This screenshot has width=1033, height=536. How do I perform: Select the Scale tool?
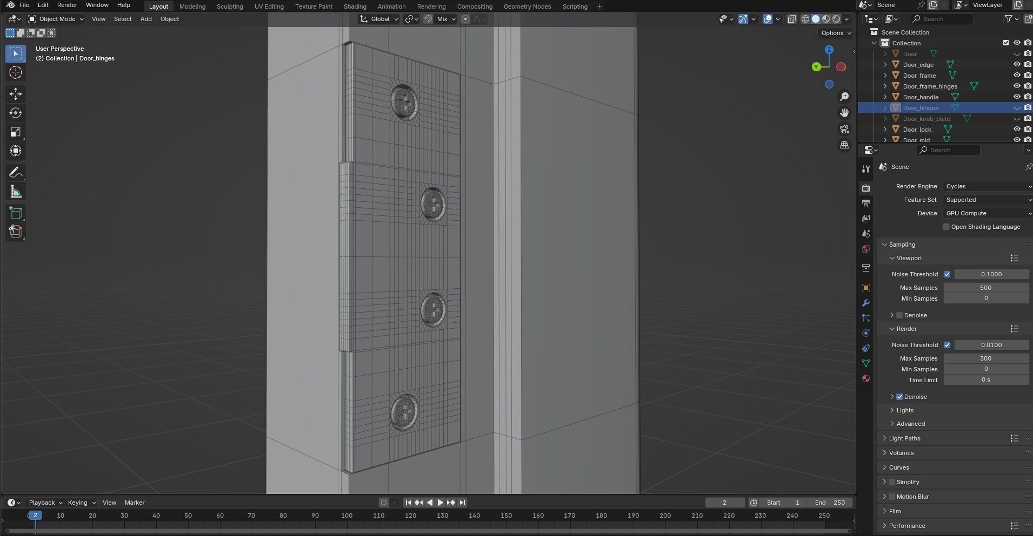pyautogui.click(x=16, y=132)
